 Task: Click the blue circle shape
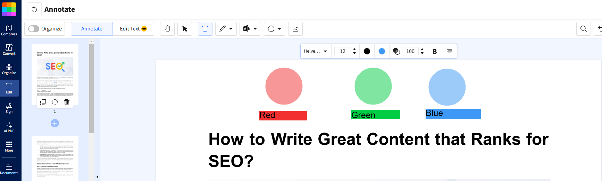coord(447,87)
